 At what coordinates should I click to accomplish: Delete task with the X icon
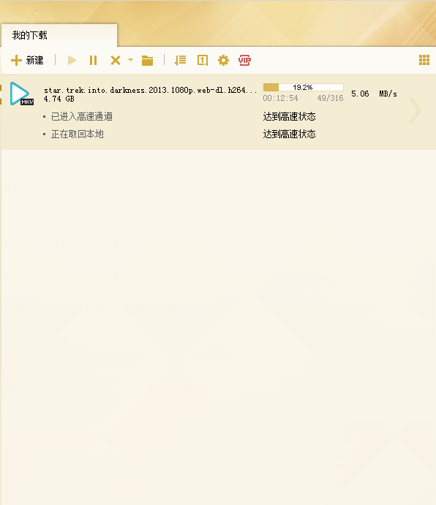point(116,60)
